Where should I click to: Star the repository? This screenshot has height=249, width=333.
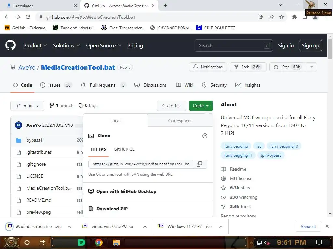(x=288, y=67)
